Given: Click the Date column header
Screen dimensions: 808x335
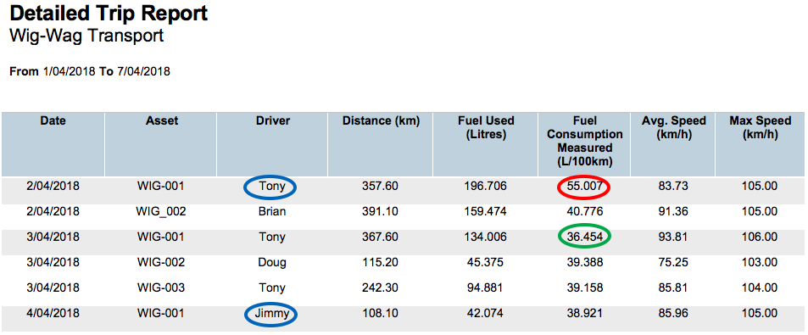Looking at the screenshot, I should tap(53, 121).
